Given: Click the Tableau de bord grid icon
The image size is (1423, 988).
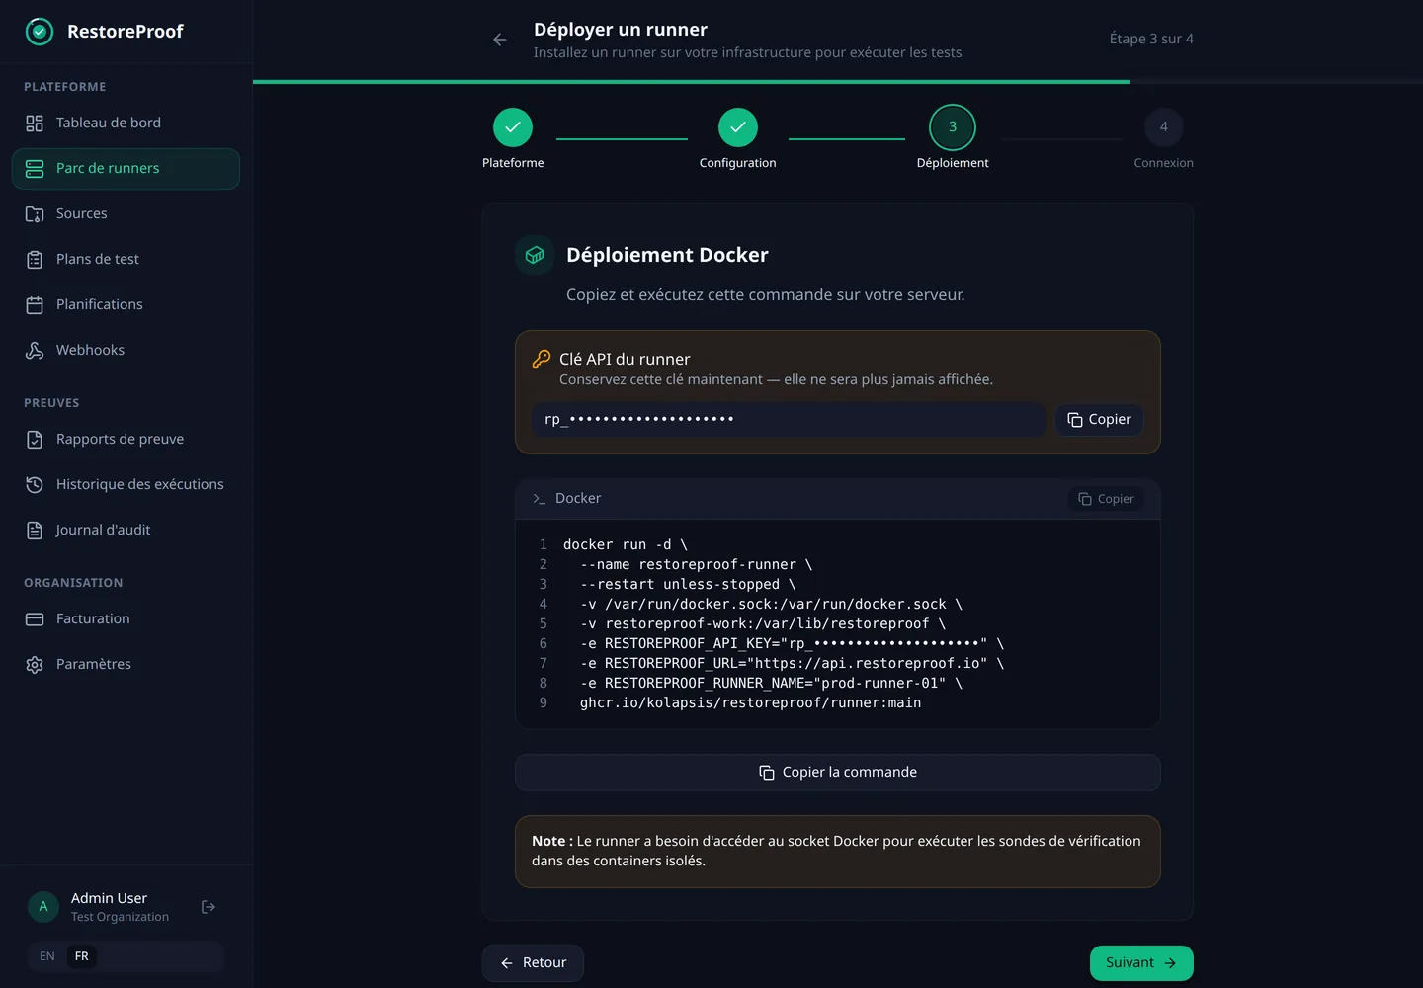Looking at the screenshot, I should click(x=35, y=123).
